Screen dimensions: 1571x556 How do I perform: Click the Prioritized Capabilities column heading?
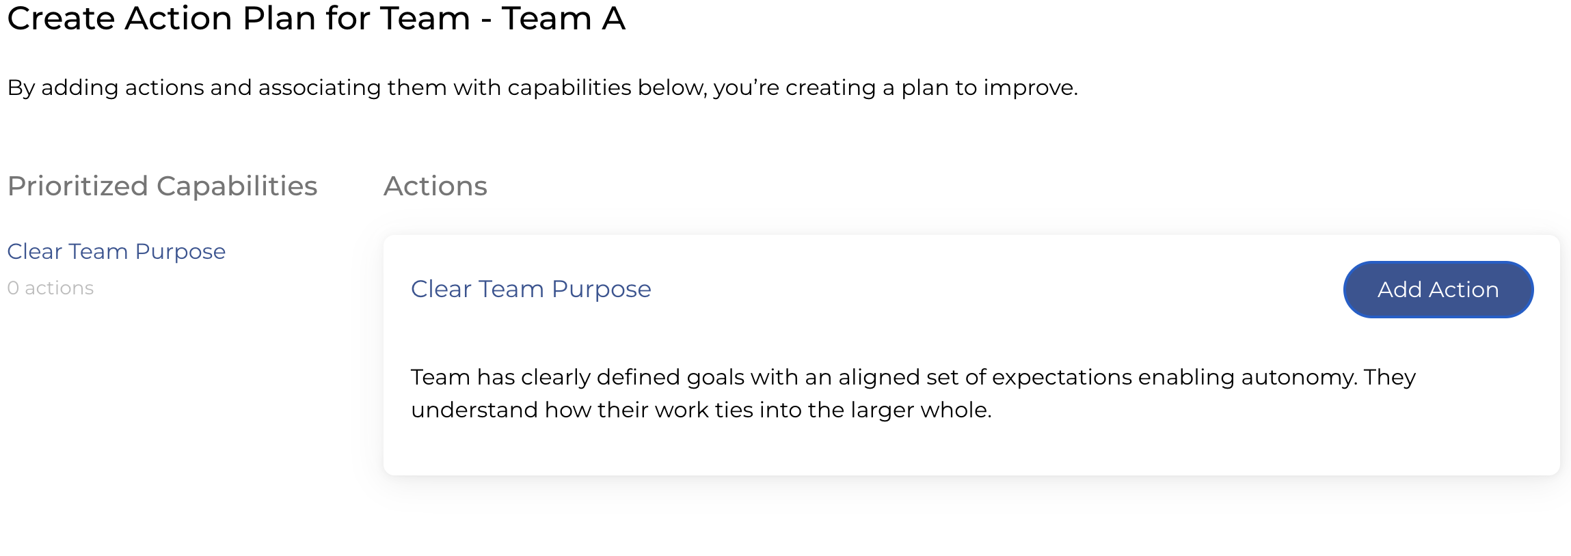click(162, 186)
